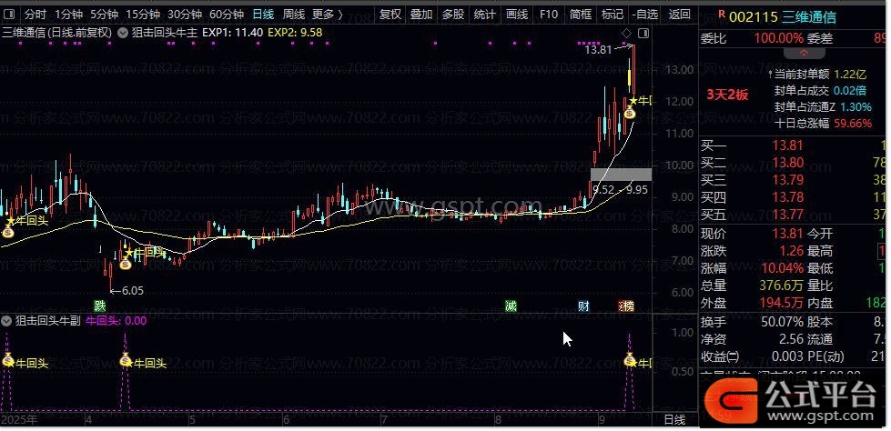Image resolution: width=891 pixels, height=431 pixels.
Task: Toggle 自选 watchlist for this stock
Action: pyautogui.click(x=644, y=15)
